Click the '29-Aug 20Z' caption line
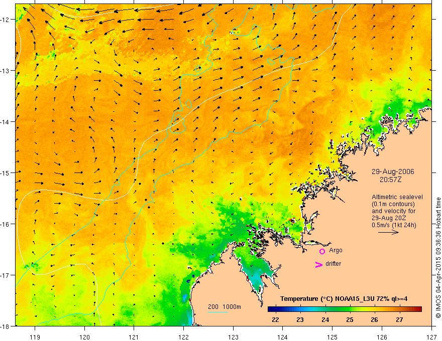Image resolution: width=442 pixels, height=341 pixels. point(388,218)
